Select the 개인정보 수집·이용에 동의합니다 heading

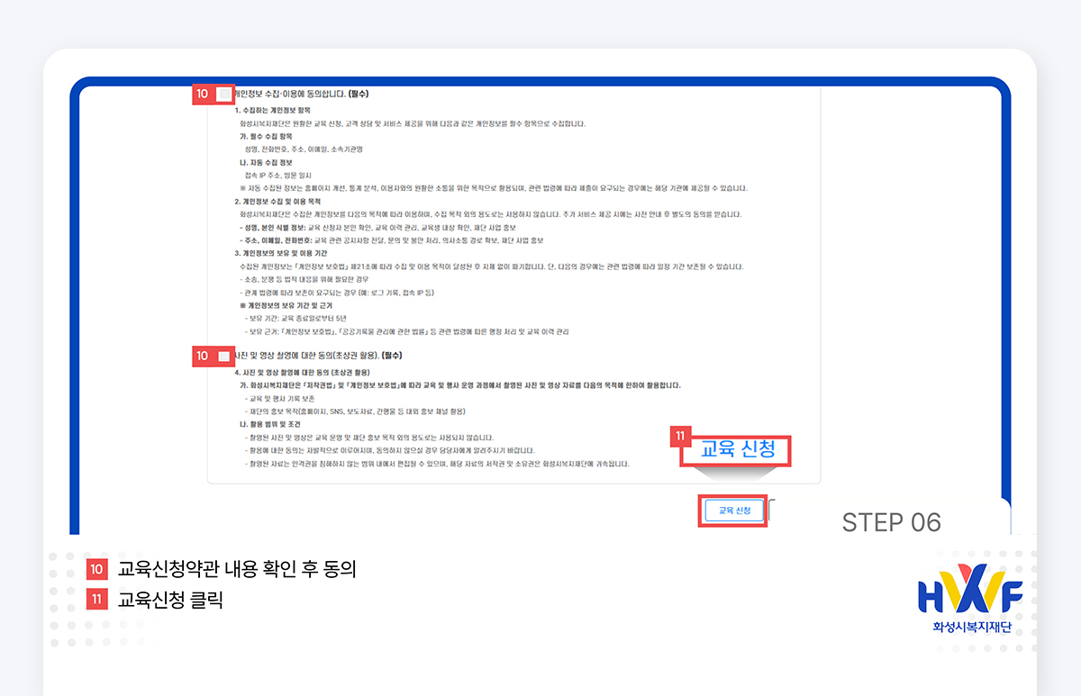[x=297, y=94]
